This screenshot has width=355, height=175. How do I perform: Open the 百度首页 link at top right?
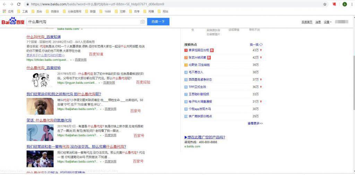(307, 22)
